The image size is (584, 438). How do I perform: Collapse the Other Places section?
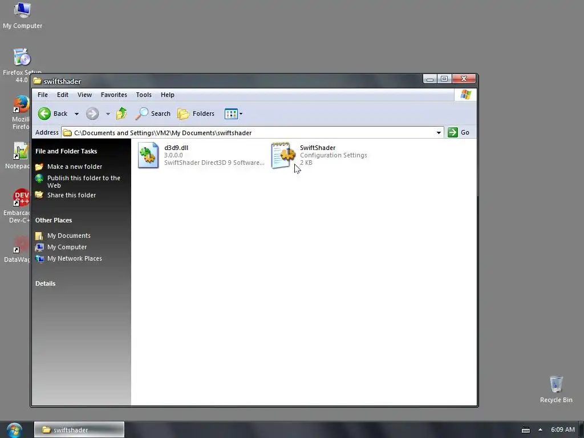[54, 220]
